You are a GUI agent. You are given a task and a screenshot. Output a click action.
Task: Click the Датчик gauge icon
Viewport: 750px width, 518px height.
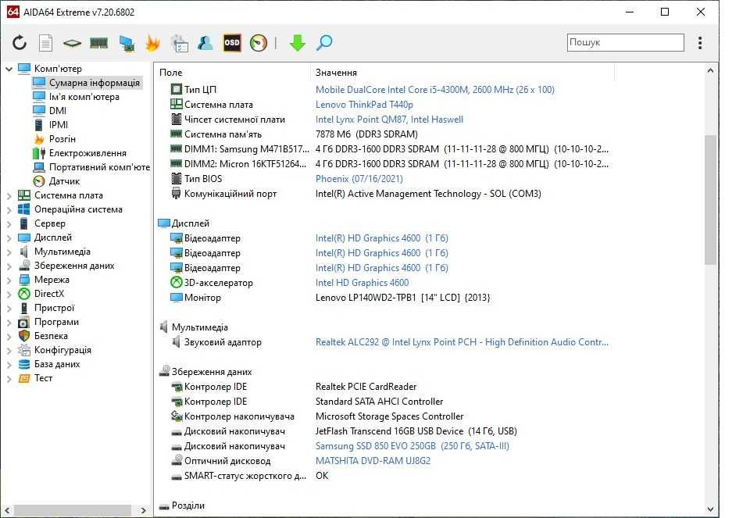pyautogui.click(x=39, y=181)
